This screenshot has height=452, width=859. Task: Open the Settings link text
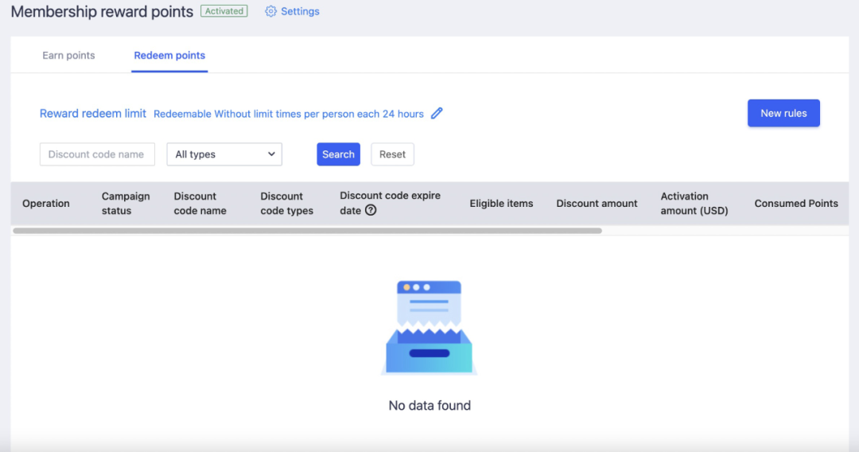(x=300, y=11)
